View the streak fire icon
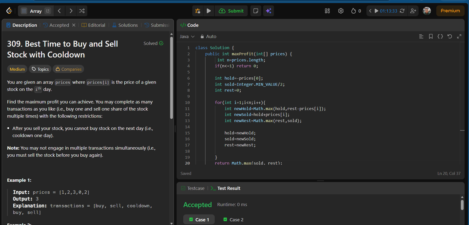 coord(354,11)
